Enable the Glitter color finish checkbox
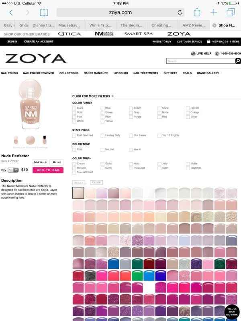 (102, 164)
